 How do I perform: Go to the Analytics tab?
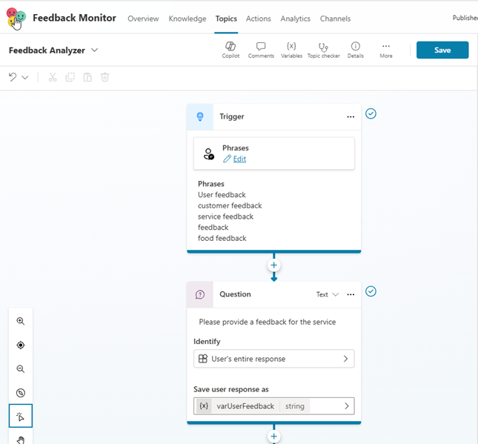click(x=295, y=19)
